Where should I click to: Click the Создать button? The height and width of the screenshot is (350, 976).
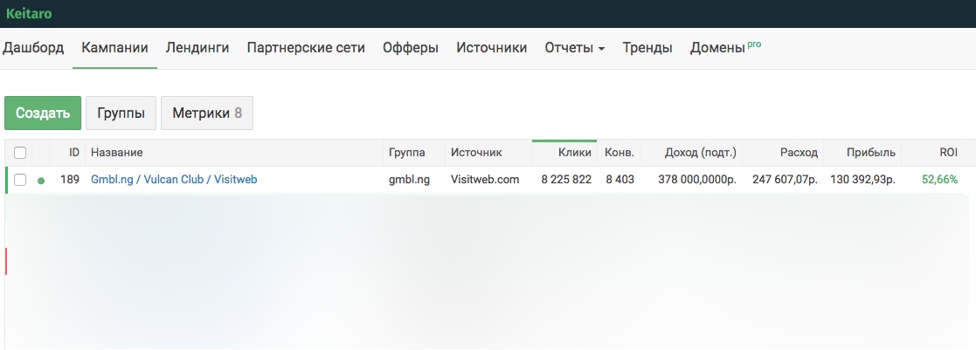click(42, 113)
